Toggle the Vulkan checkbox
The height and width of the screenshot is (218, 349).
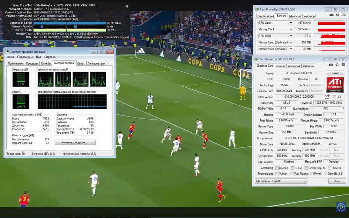277,173
